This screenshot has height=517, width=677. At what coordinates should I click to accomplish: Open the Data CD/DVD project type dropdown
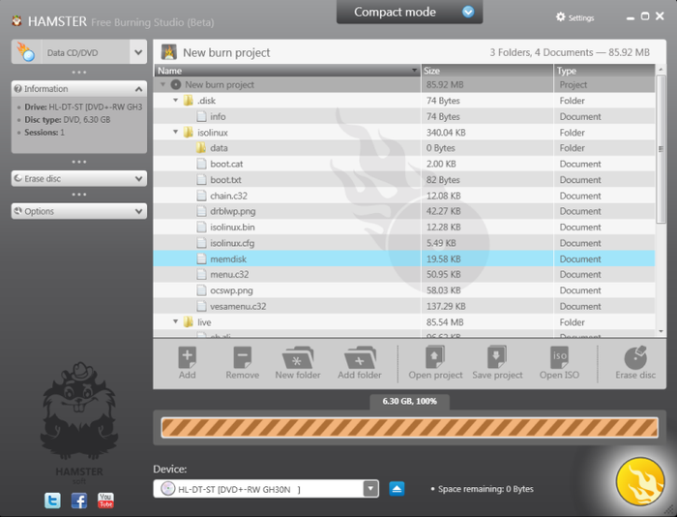click(x=138, y=52)
